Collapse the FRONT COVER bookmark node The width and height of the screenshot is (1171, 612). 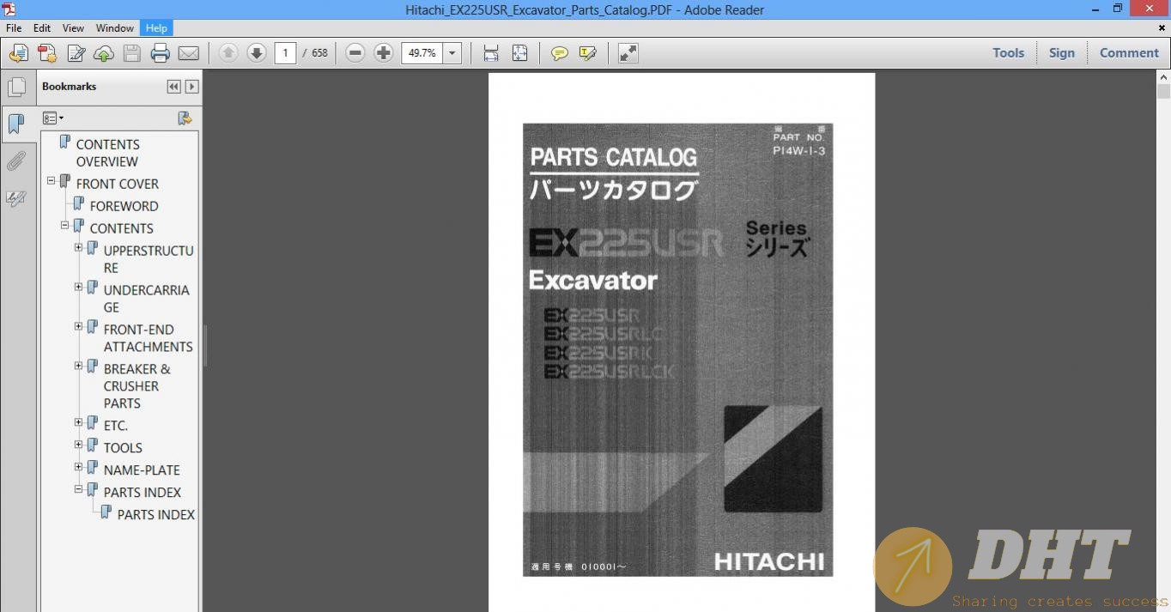coord(52,181)
